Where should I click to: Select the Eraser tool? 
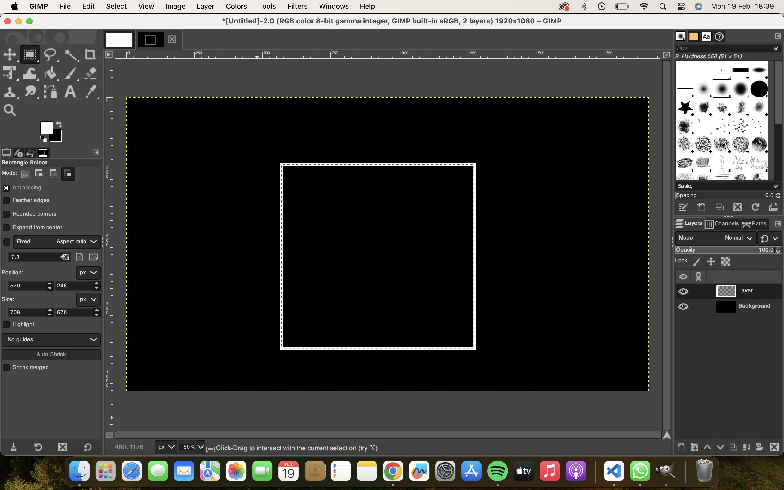click(x=90, y=73)
